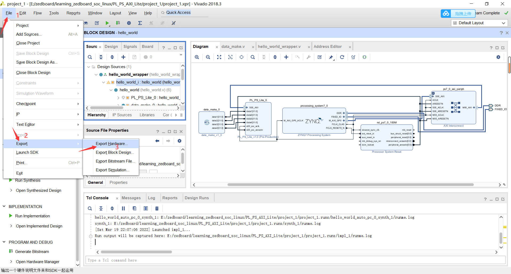This screenshot has width=511, height=274.
Task: Click the Sigma report utilization toolbar icon
Action: click(140, 23)
